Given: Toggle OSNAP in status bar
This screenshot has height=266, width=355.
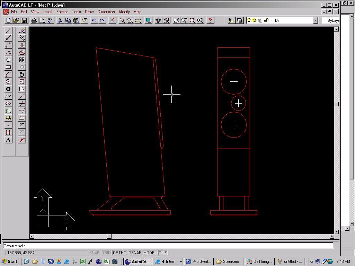Looking at the screenshot, I should 135,252.
